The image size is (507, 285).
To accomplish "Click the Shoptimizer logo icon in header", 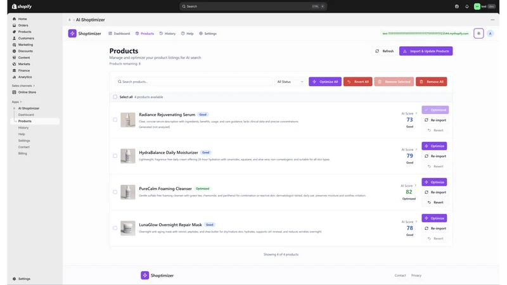I will pos(72,34).
